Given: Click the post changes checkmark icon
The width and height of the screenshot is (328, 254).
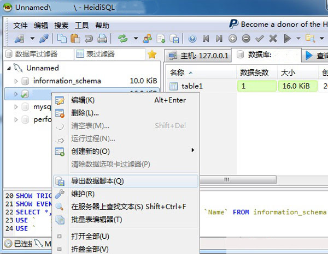Looking at the screenshot, I should [x=259, y=39].
